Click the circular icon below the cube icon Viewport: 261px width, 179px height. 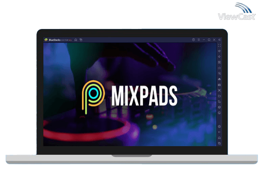pos(219,113)
